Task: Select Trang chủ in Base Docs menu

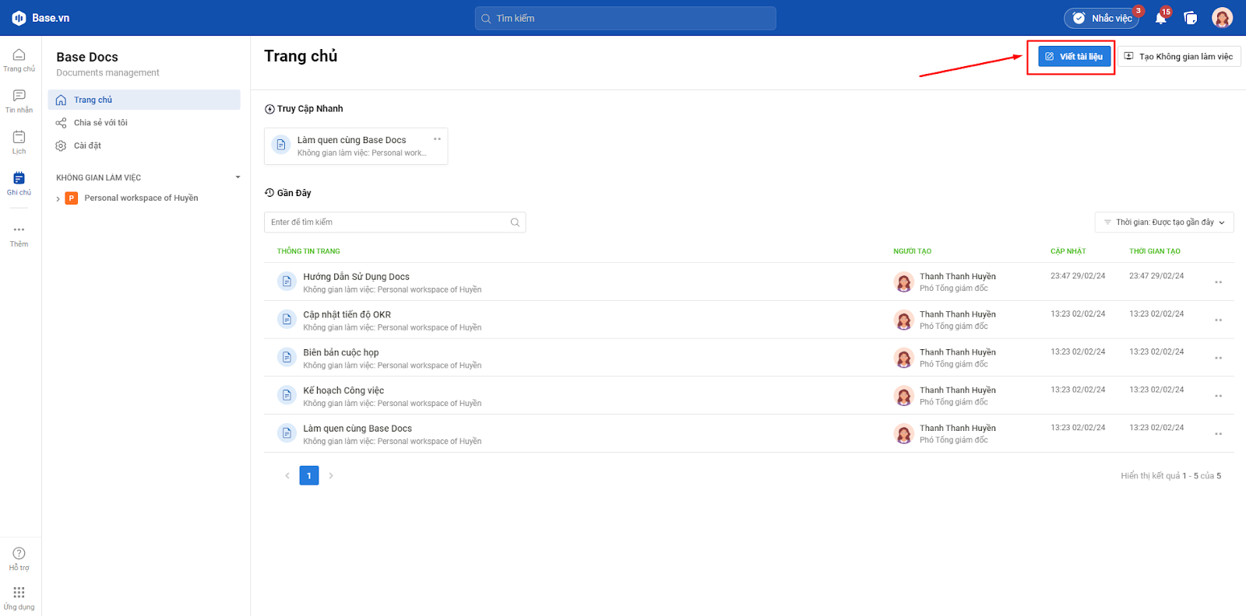Action: pyautogui.click(x=144, y=100)
